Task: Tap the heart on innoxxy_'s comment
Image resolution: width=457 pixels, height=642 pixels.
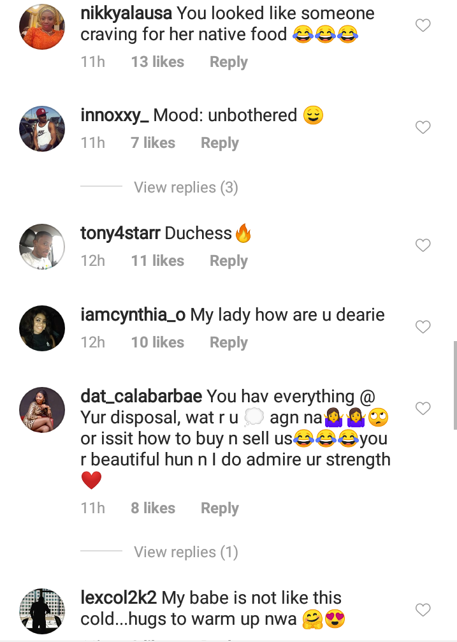Action: pos(423,128)
